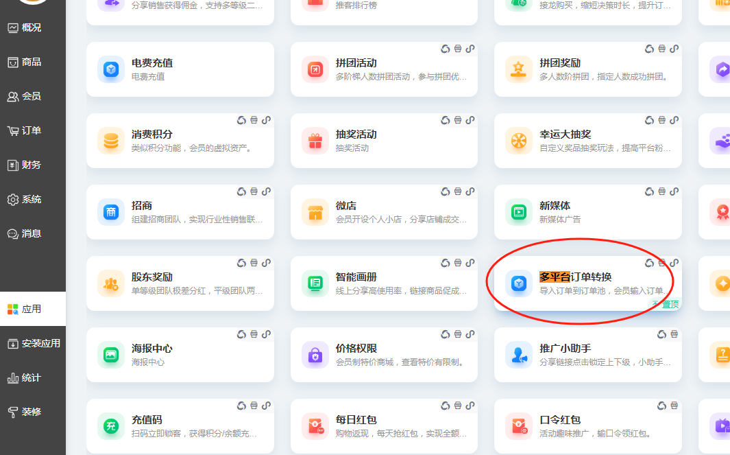Click the 微店 shop icon
Screen dimensions: 730x455
point(315,212)
